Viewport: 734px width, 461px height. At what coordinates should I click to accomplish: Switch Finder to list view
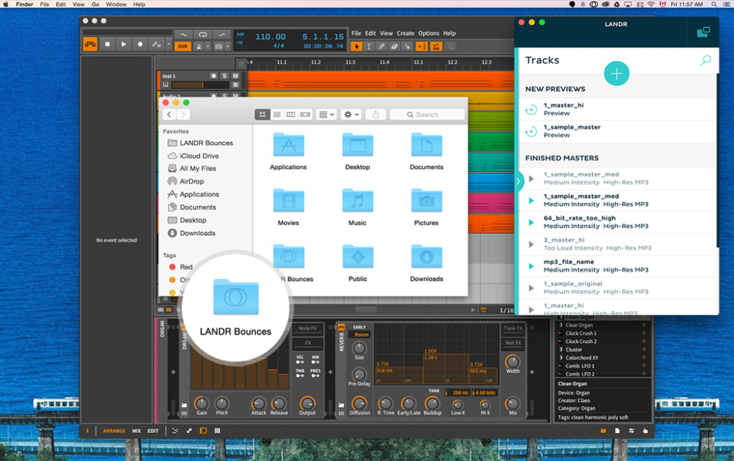[277, 115]
